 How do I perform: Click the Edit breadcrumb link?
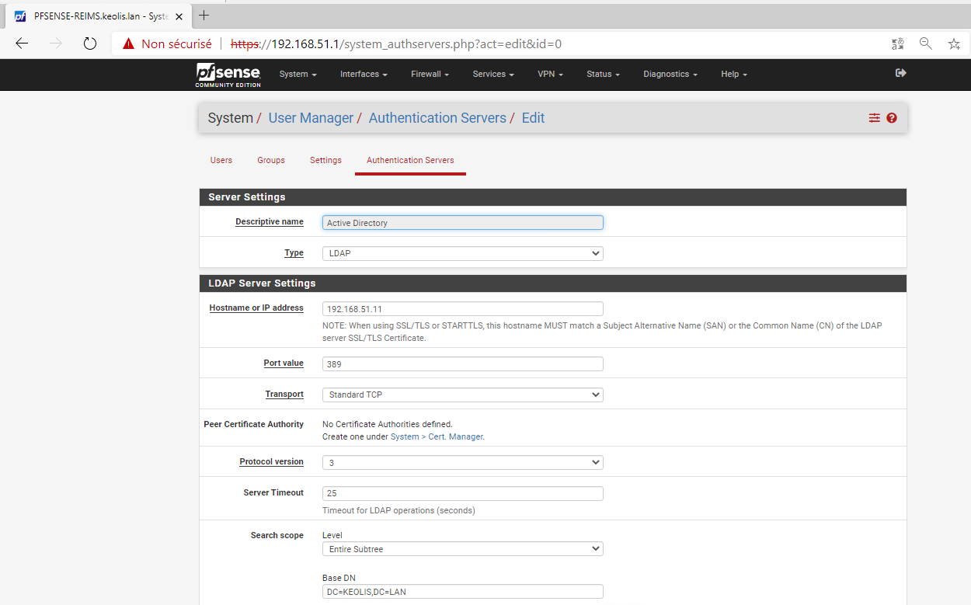[x=533, y=118]
